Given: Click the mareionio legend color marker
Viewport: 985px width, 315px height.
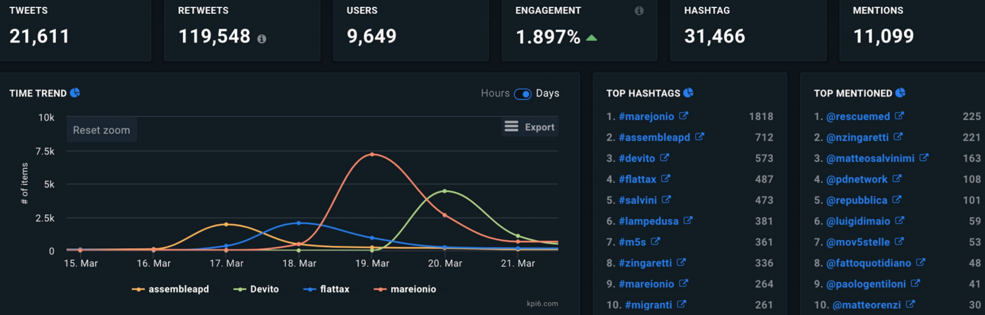Looking at the screenshot, I should click(380, 289).
